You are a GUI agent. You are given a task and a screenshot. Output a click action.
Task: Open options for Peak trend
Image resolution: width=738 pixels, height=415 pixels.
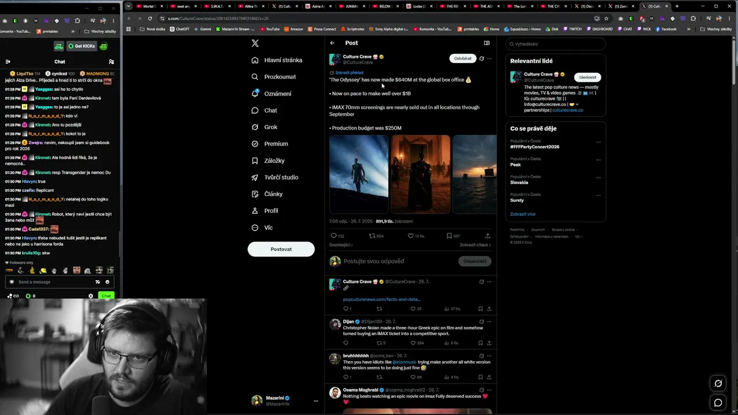(x=598, y=160)
